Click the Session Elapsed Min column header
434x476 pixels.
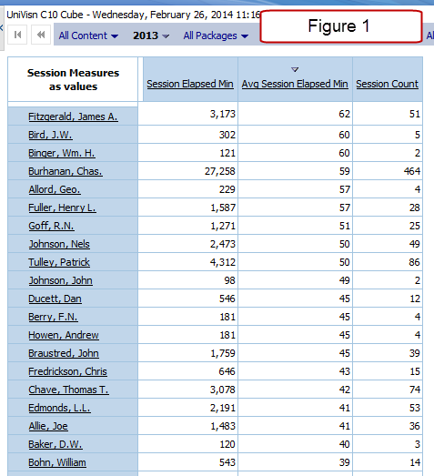[190, 84]
